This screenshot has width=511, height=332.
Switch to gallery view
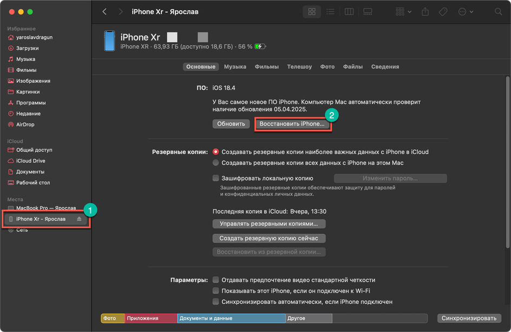[x=368, y=12]
